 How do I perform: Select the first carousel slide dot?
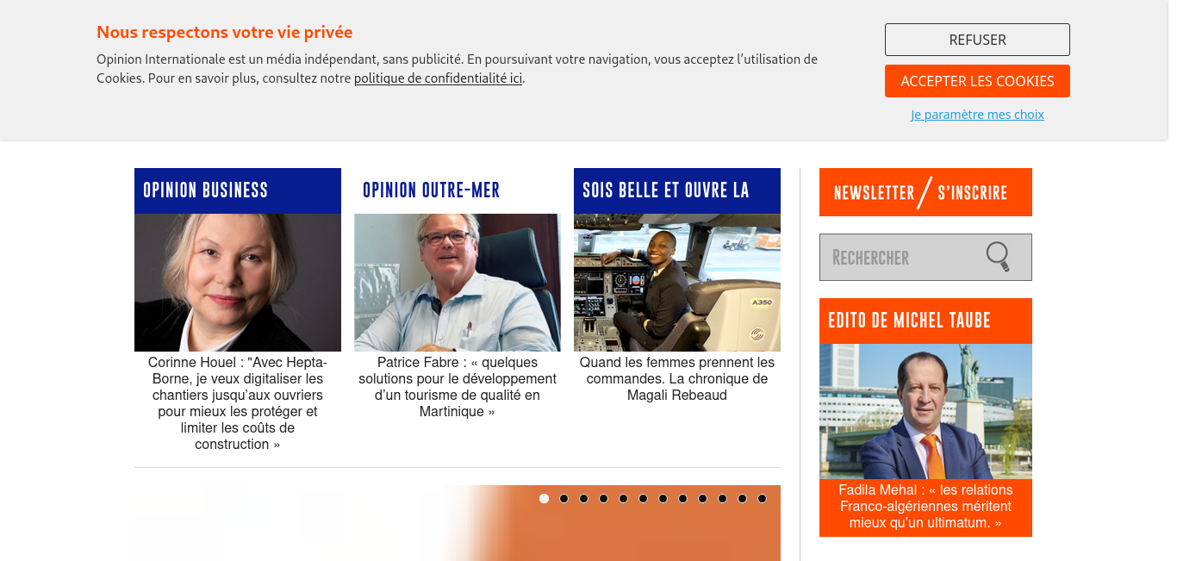(544, 498)
